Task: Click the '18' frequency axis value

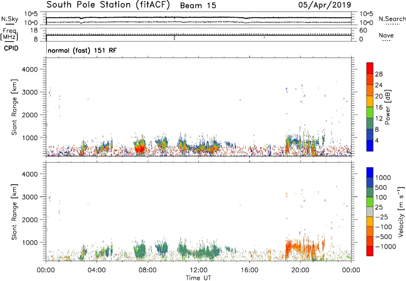Action: (x=33, y=30)
